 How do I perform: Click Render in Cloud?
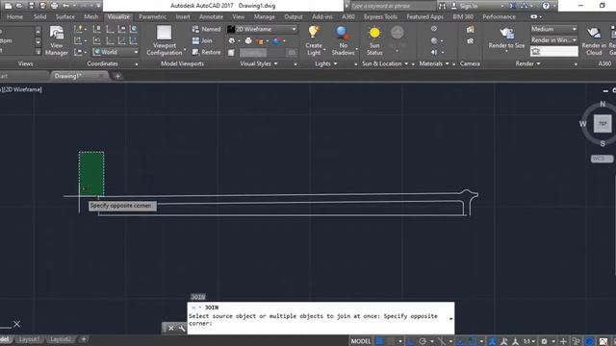coord(594,40)
